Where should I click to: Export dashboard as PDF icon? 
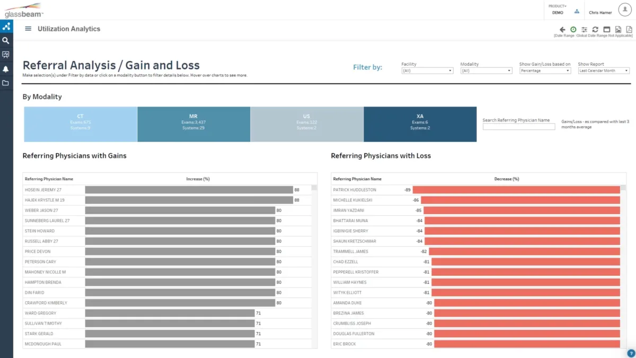coord(629,30)
